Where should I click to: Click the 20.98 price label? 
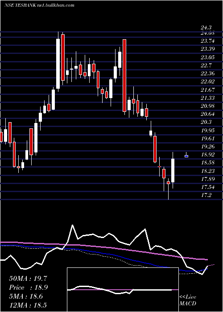tap(208, 106)
